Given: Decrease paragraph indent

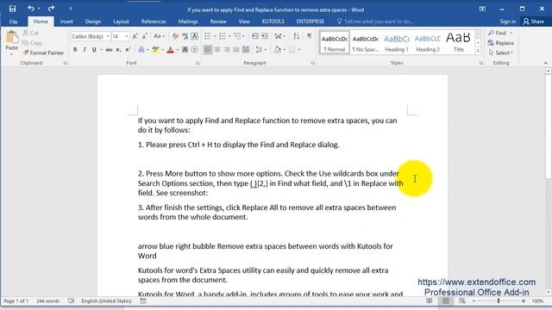Looking at the screenshot, I should click(x=255, y=36).
